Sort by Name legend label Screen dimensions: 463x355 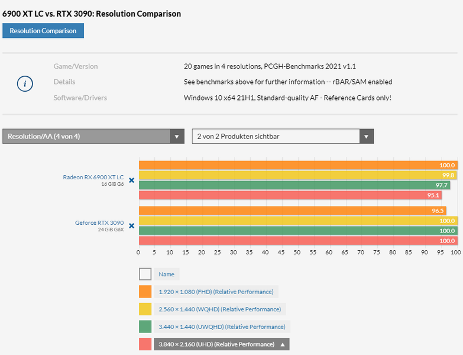[167, 274]
